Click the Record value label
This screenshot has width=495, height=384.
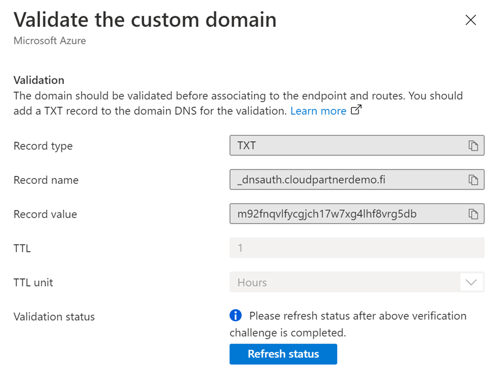(x=45, y=214)
